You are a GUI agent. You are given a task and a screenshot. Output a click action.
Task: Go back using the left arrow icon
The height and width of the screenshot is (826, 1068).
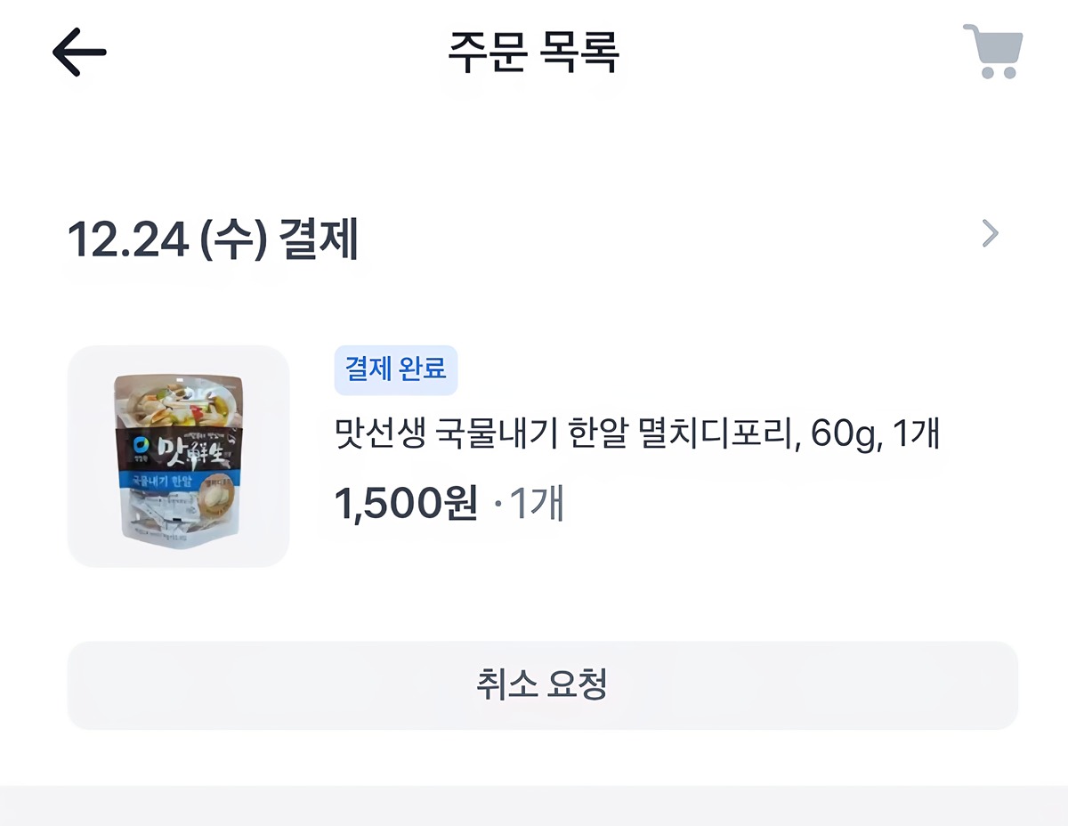79,52
